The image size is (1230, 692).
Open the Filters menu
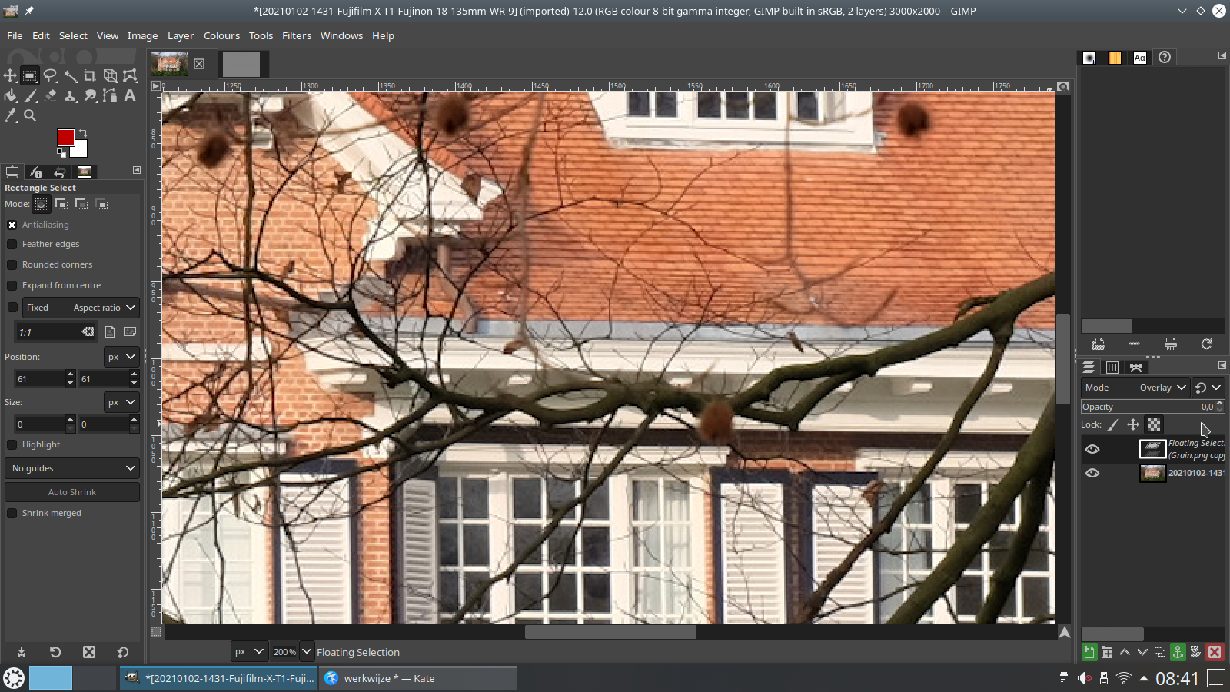click(296, 35)
